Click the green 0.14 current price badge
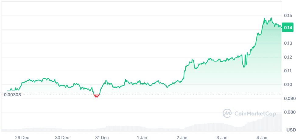Screen dimensions: 296x140 [288, 28]
